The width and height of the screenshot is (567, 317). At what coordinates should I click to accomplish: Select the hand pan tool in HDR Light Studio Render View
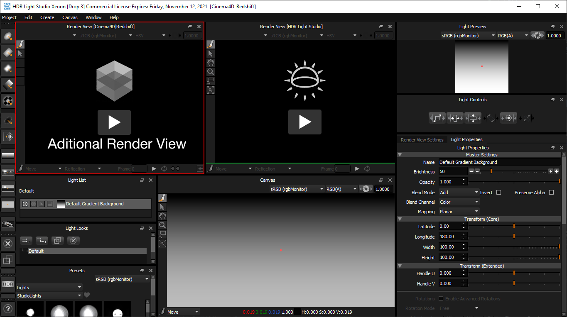pyautogui.click(x=211, y=63)
